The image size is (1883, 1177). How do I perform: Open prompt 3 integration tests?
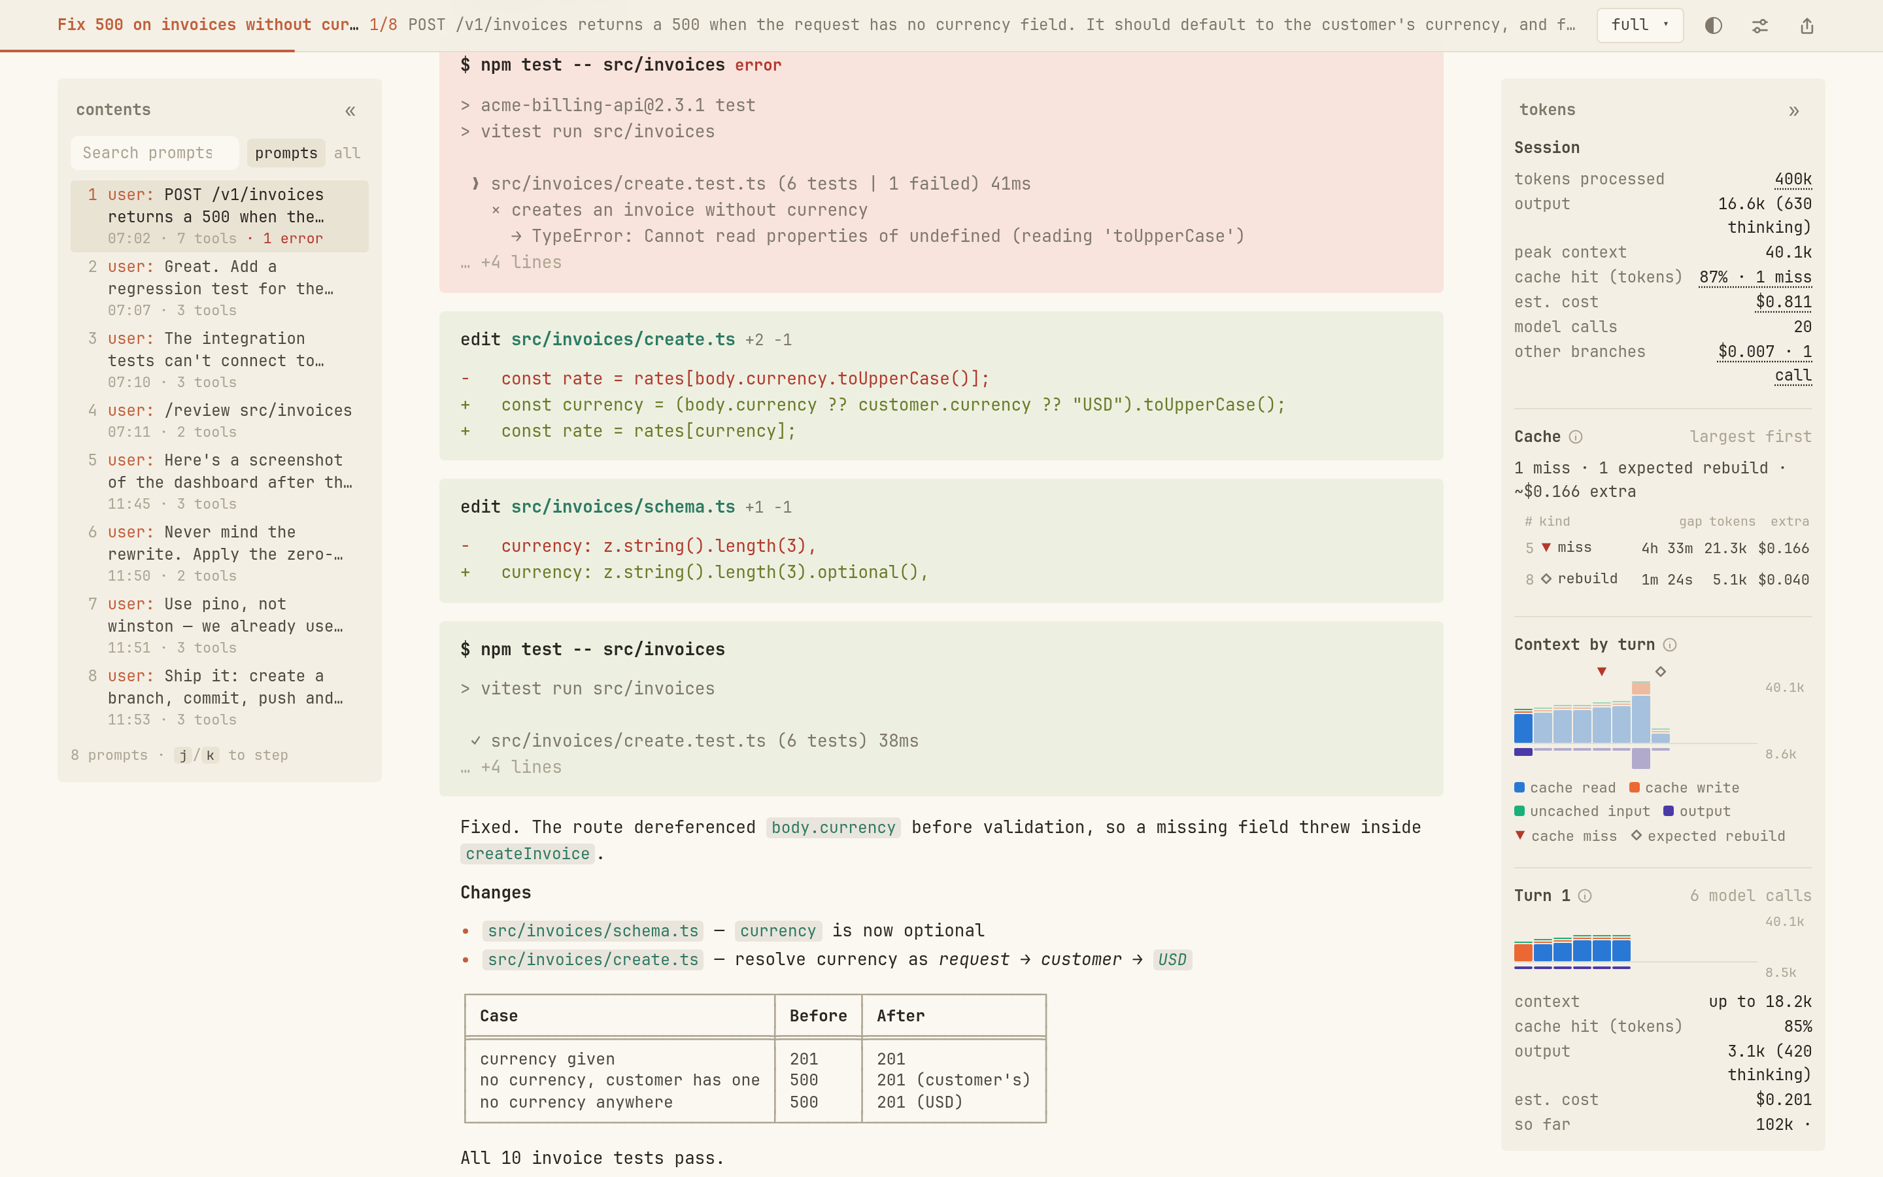tap(220, 360)
